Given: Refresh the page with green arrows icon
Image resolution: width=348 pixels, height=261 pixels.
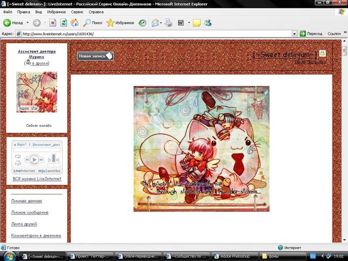Looking at the screenshot, I should pyautogui.click(x=64, y=23).
